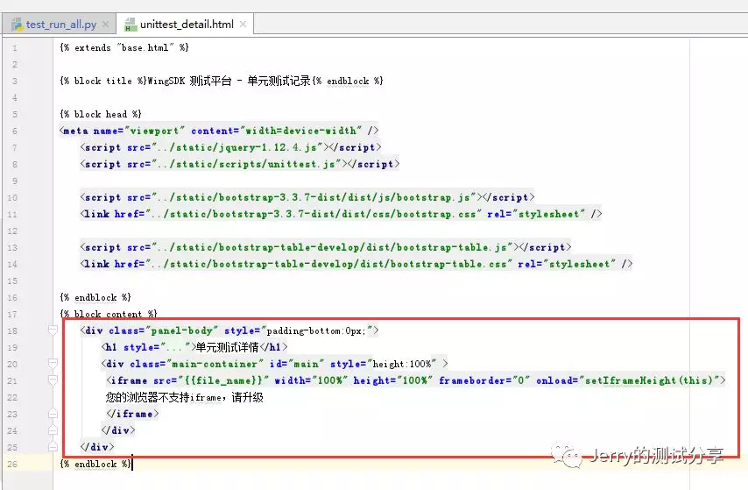Click the meta viewport tag line
The width and height of the screenshot is (748, 490).
pyautogui.click(x=219, y=131)
